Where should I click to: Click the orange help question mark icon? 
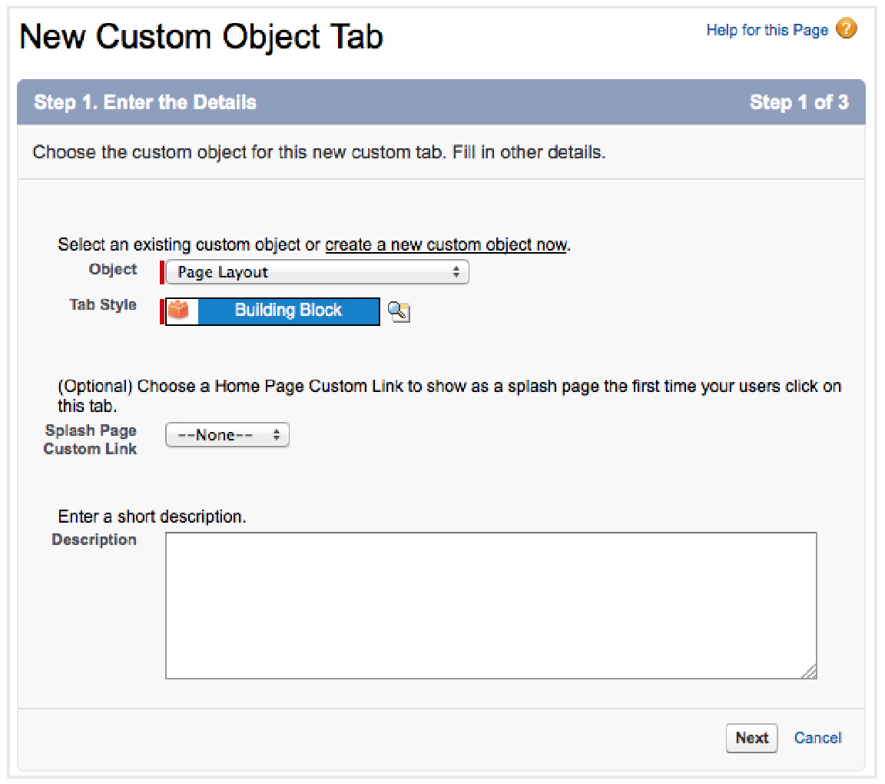(x=847, y=29)
